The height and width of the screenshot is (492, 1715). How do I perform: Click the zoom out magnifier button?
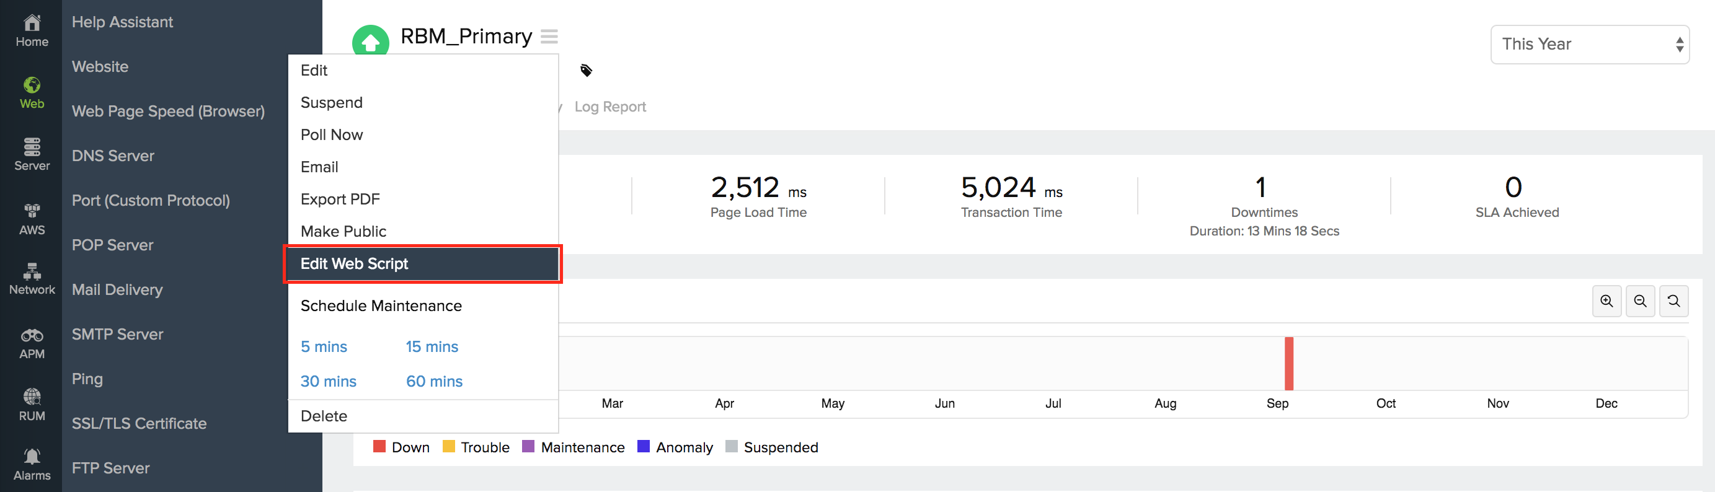1640,302
